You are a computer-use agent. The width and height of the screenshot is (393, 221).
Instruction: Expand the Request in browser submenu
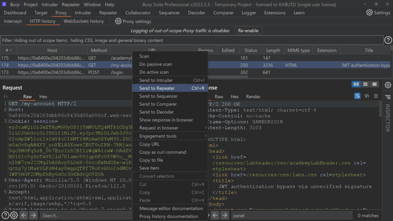[170, 128]
